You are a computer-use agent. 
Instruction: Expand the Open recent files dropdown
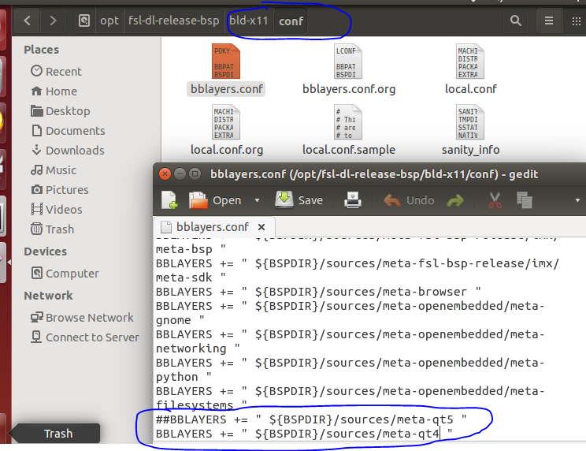pyautogui.click(x=257, y=200)
